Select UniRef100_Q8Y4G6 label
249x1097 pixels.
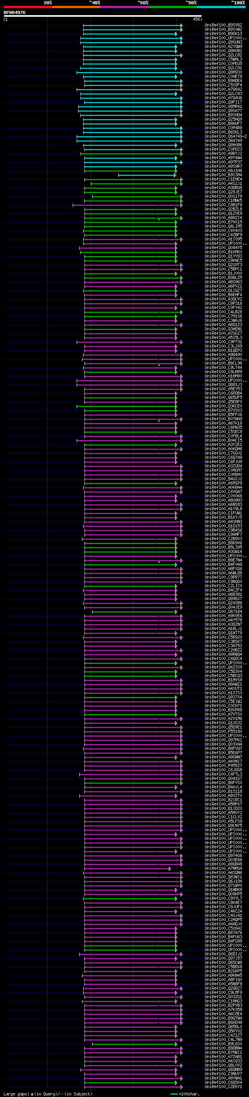click(x=223, y=856)
